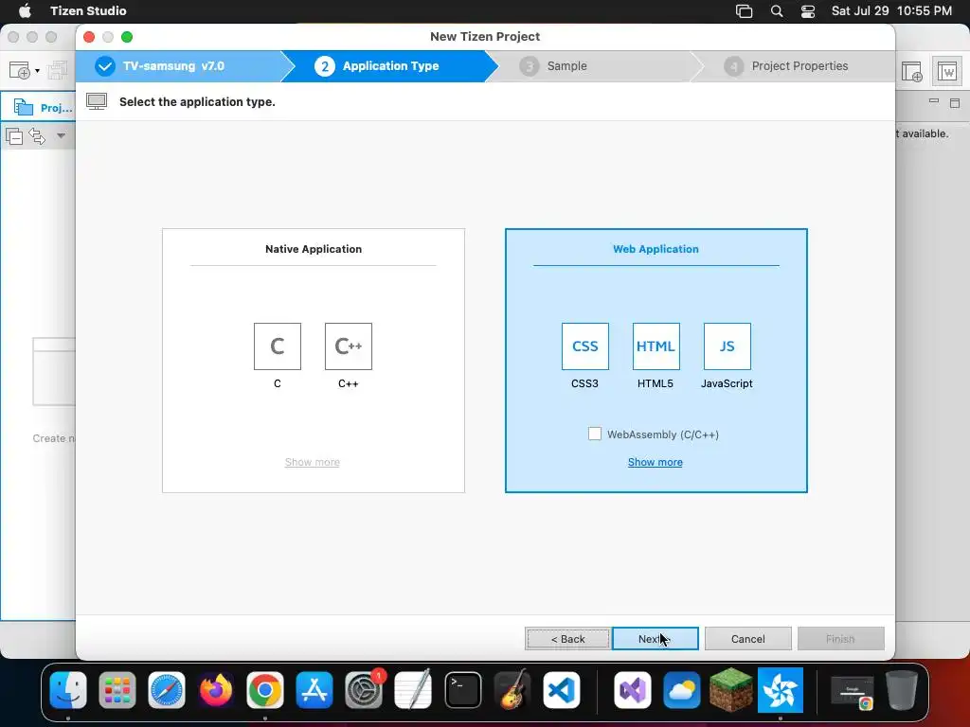Open Google Chrome from the Dock
The width and height of the screenshot is (970, 727).
[x=265, y=690]
